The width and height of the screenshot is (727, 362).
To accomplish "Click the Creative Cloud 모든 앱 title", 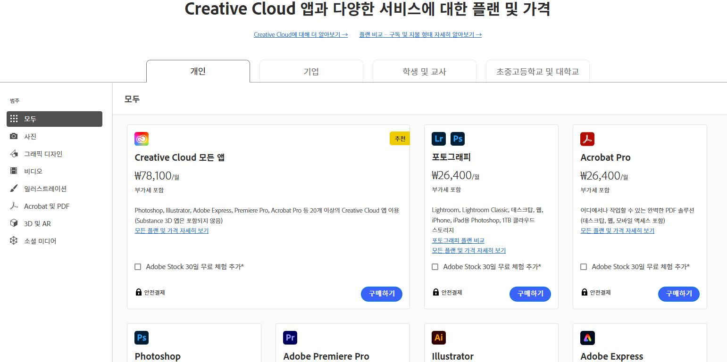I will (x=180, y=157).
